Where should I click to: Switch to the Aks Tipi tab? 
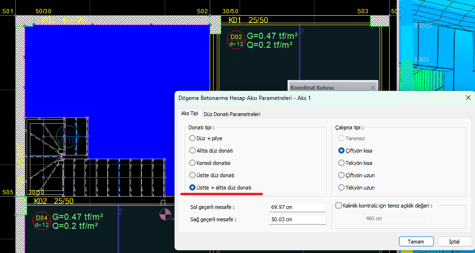189,114
